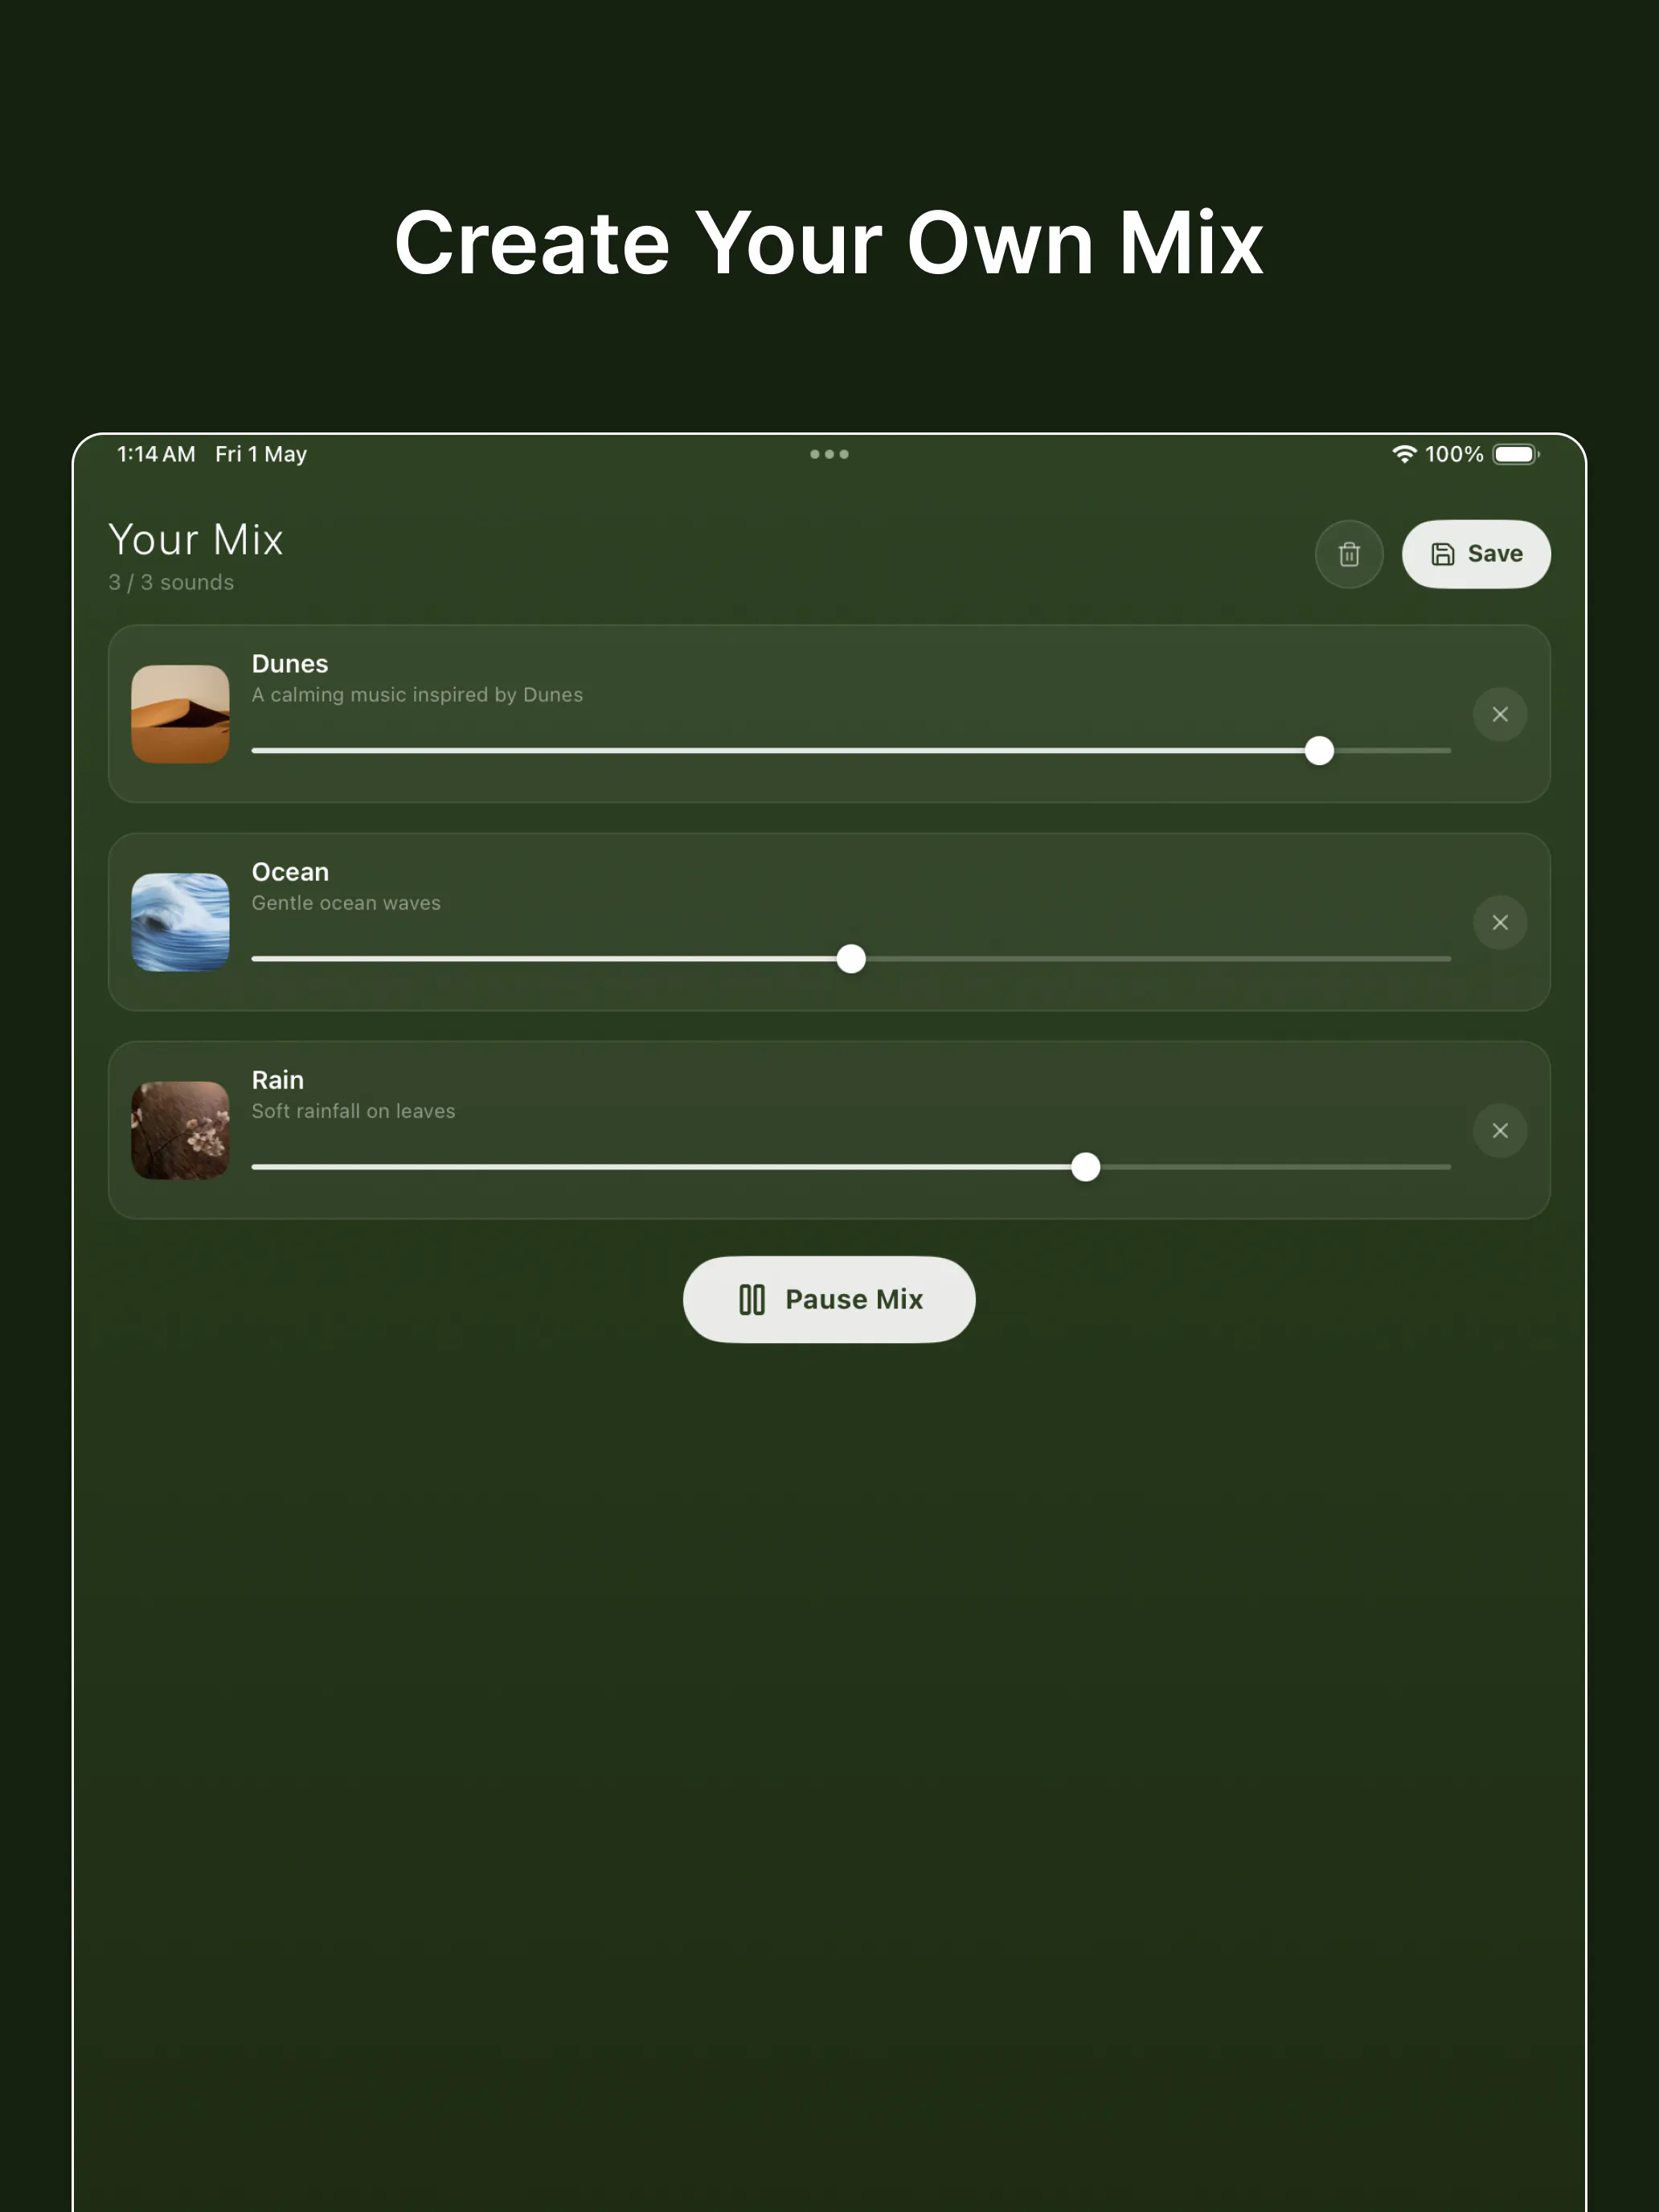
Task: Click the Ocean volume slider handle
Action: [851, 958]
